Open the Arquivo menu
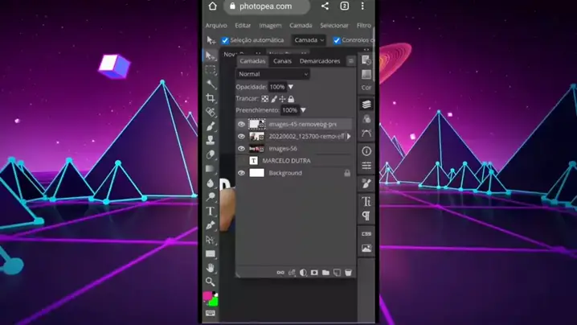Image resolution: width=577 pixels, height=325 pixels. click(216, 26)
